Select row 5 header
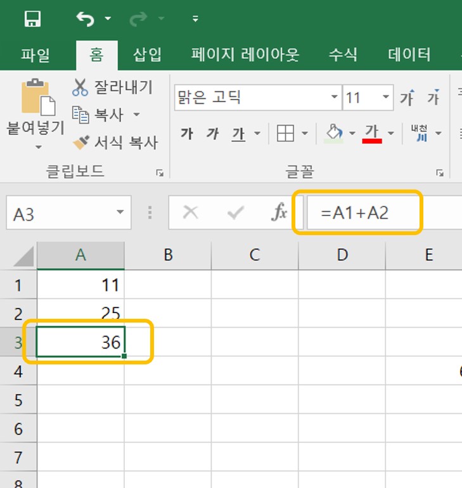 [x=18, y=400]
